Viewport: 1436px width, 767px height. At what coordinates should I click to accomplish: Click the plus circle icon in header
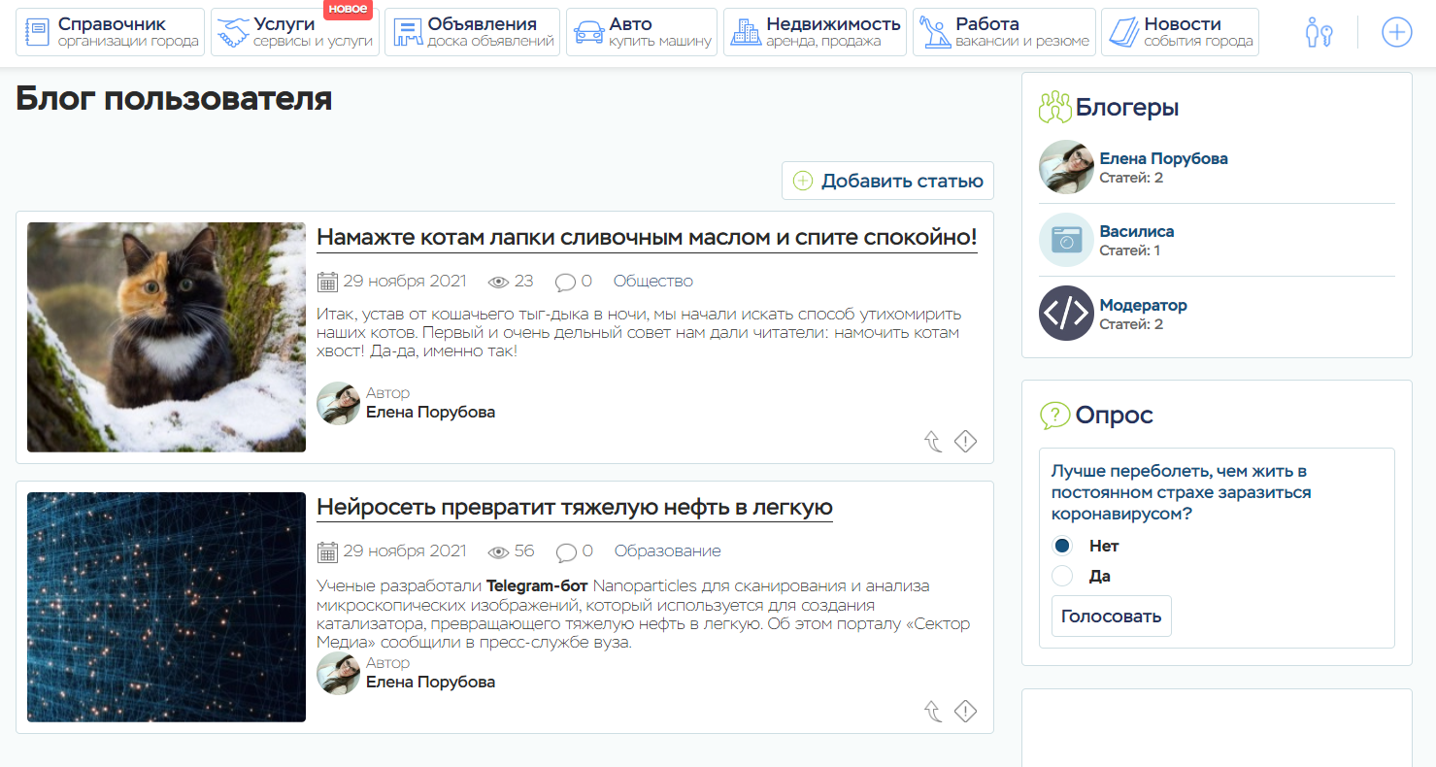[1396, 33]
